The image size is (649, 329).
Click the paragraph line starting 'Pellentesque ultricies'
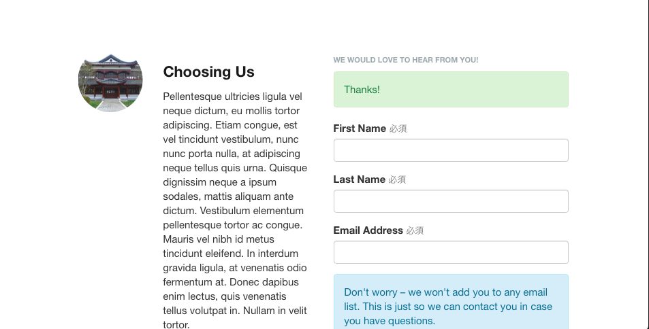[233, 97]
